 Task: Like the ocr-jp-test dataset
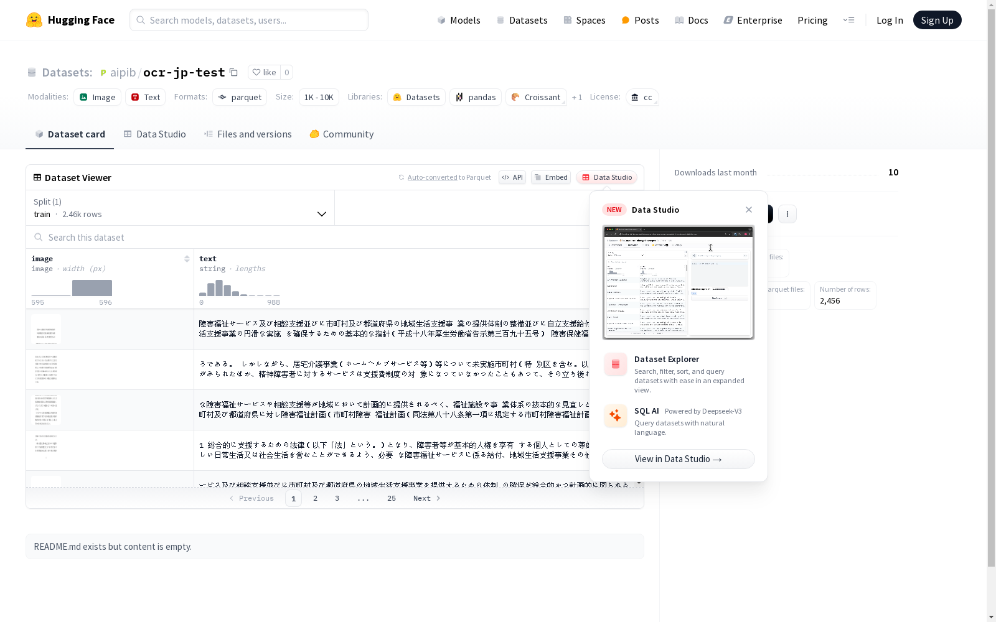click(x=264, y=72)
